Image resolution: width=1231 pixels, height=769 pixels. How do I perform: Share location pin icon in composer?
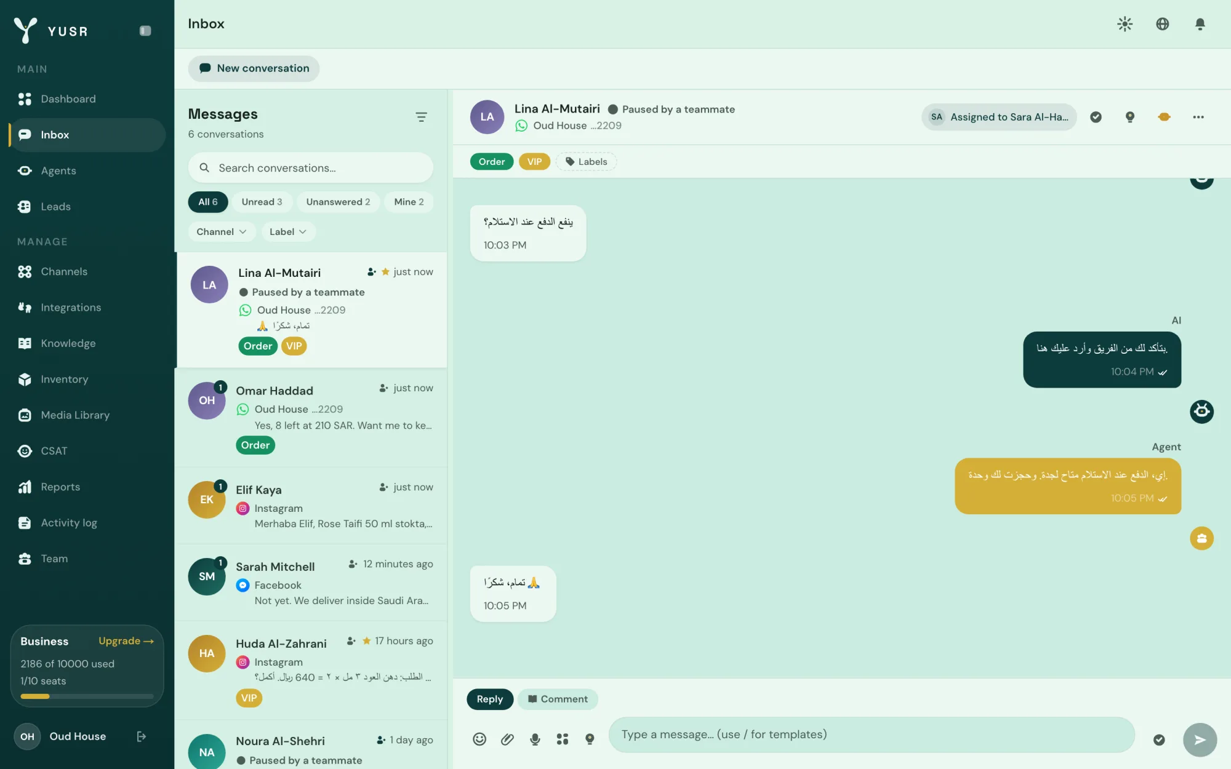tap(590, 739)
